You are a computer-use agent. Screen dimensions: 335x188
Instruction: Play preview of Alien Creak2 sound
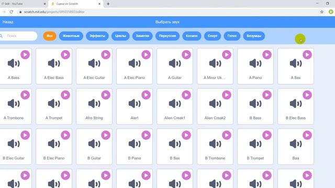[x=227, y=95]
